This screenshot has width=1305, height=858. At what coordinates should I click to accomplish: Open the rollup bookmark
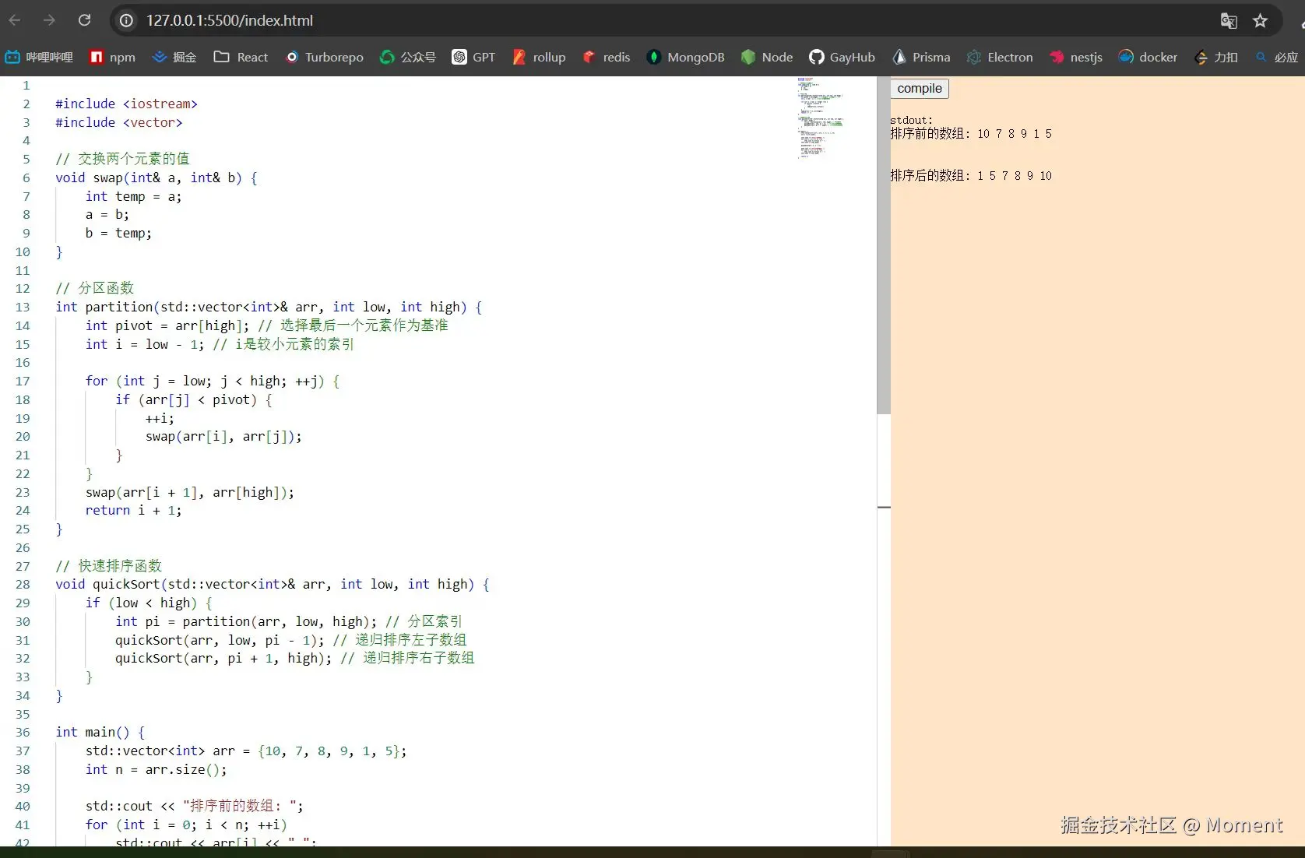point(540,57)
